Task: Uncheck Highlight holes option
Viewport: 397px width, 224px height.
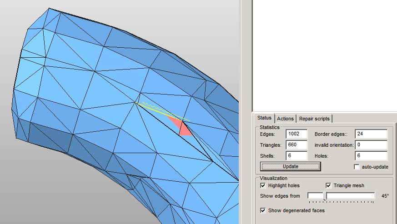Action: point(263,185)
